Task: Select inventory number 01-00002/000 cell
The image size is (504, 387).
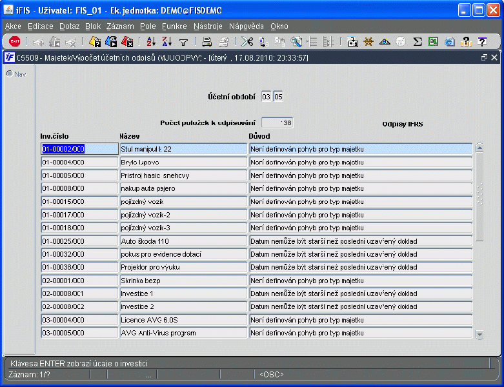Action: click(x=80, y=149)
